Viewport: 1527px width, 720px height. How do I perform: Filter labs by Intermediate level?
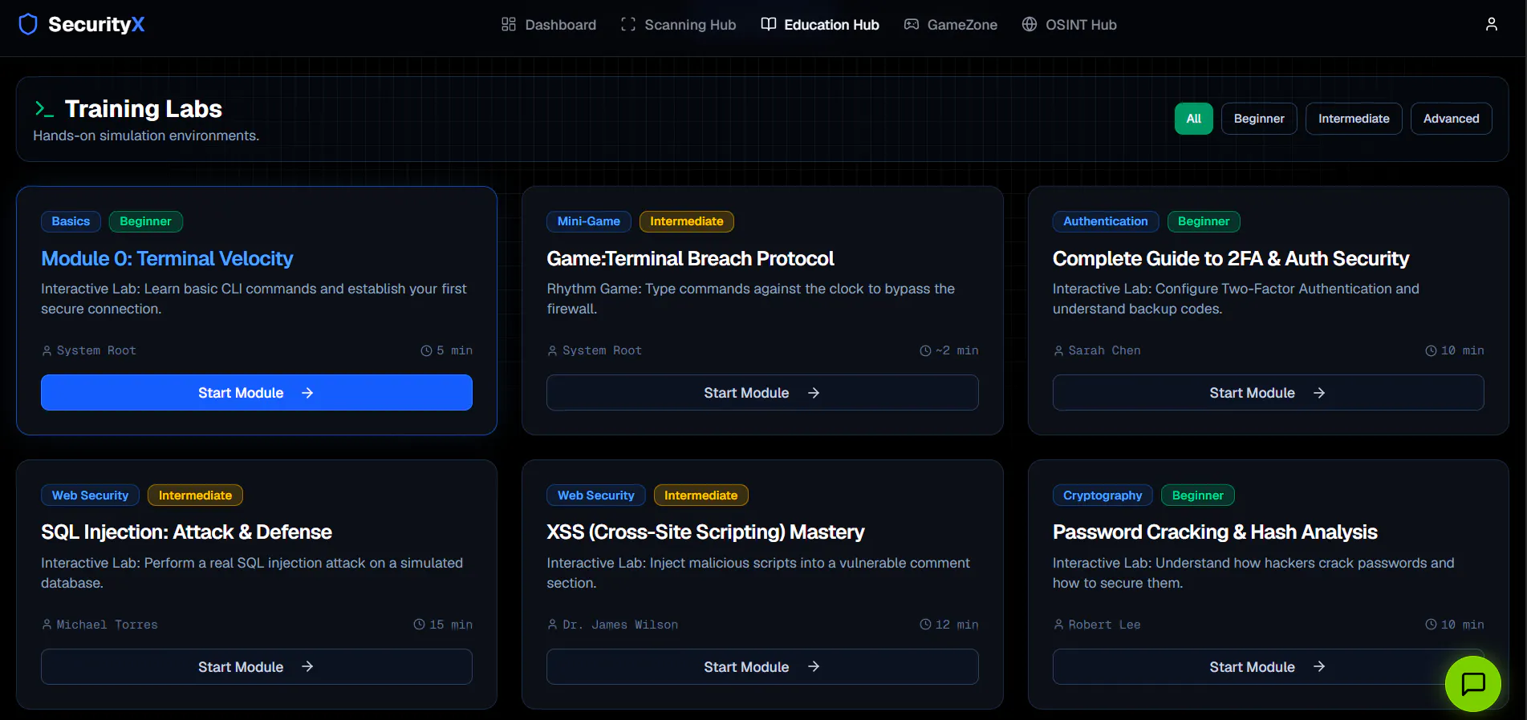click(1354, 119)
